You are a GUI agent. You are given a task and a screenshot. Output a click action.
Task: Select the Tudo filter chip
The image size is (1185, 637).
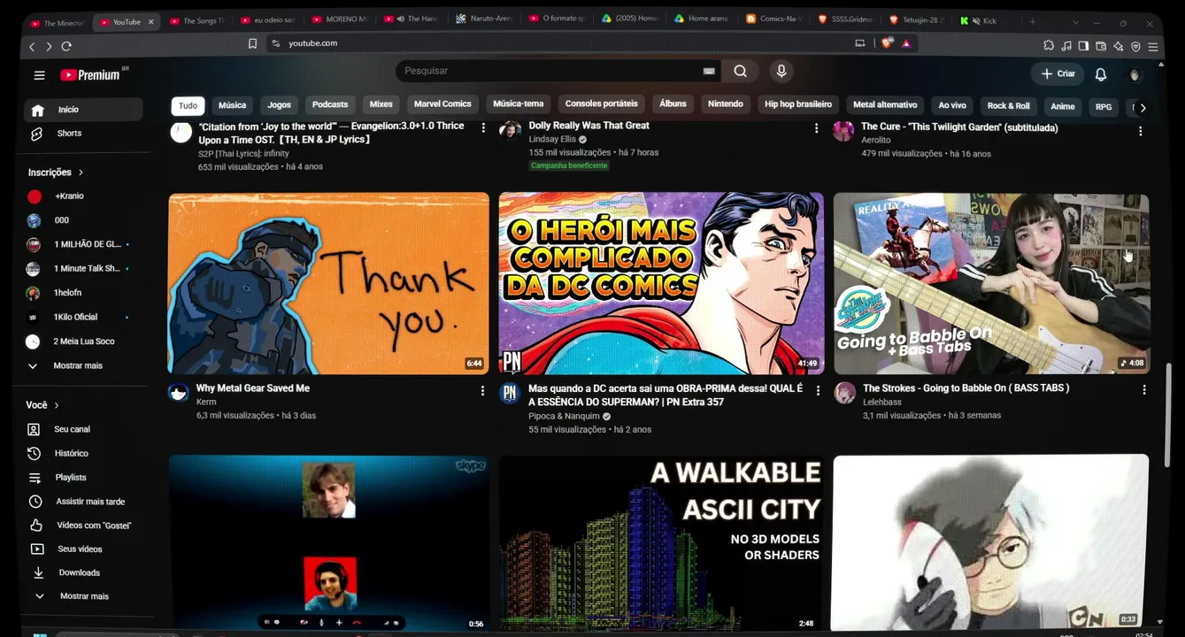click(x=188, y=105)
